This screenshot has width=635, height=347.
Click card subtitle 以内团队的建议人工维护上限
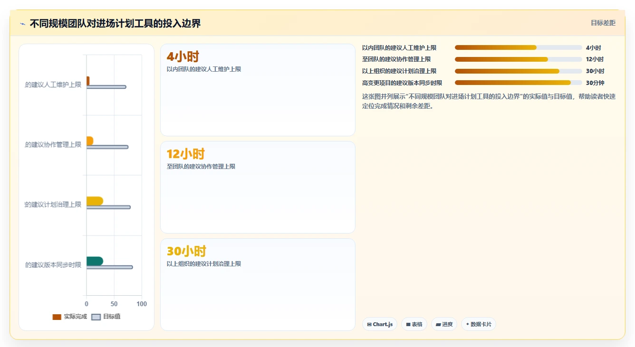point(203,69)
